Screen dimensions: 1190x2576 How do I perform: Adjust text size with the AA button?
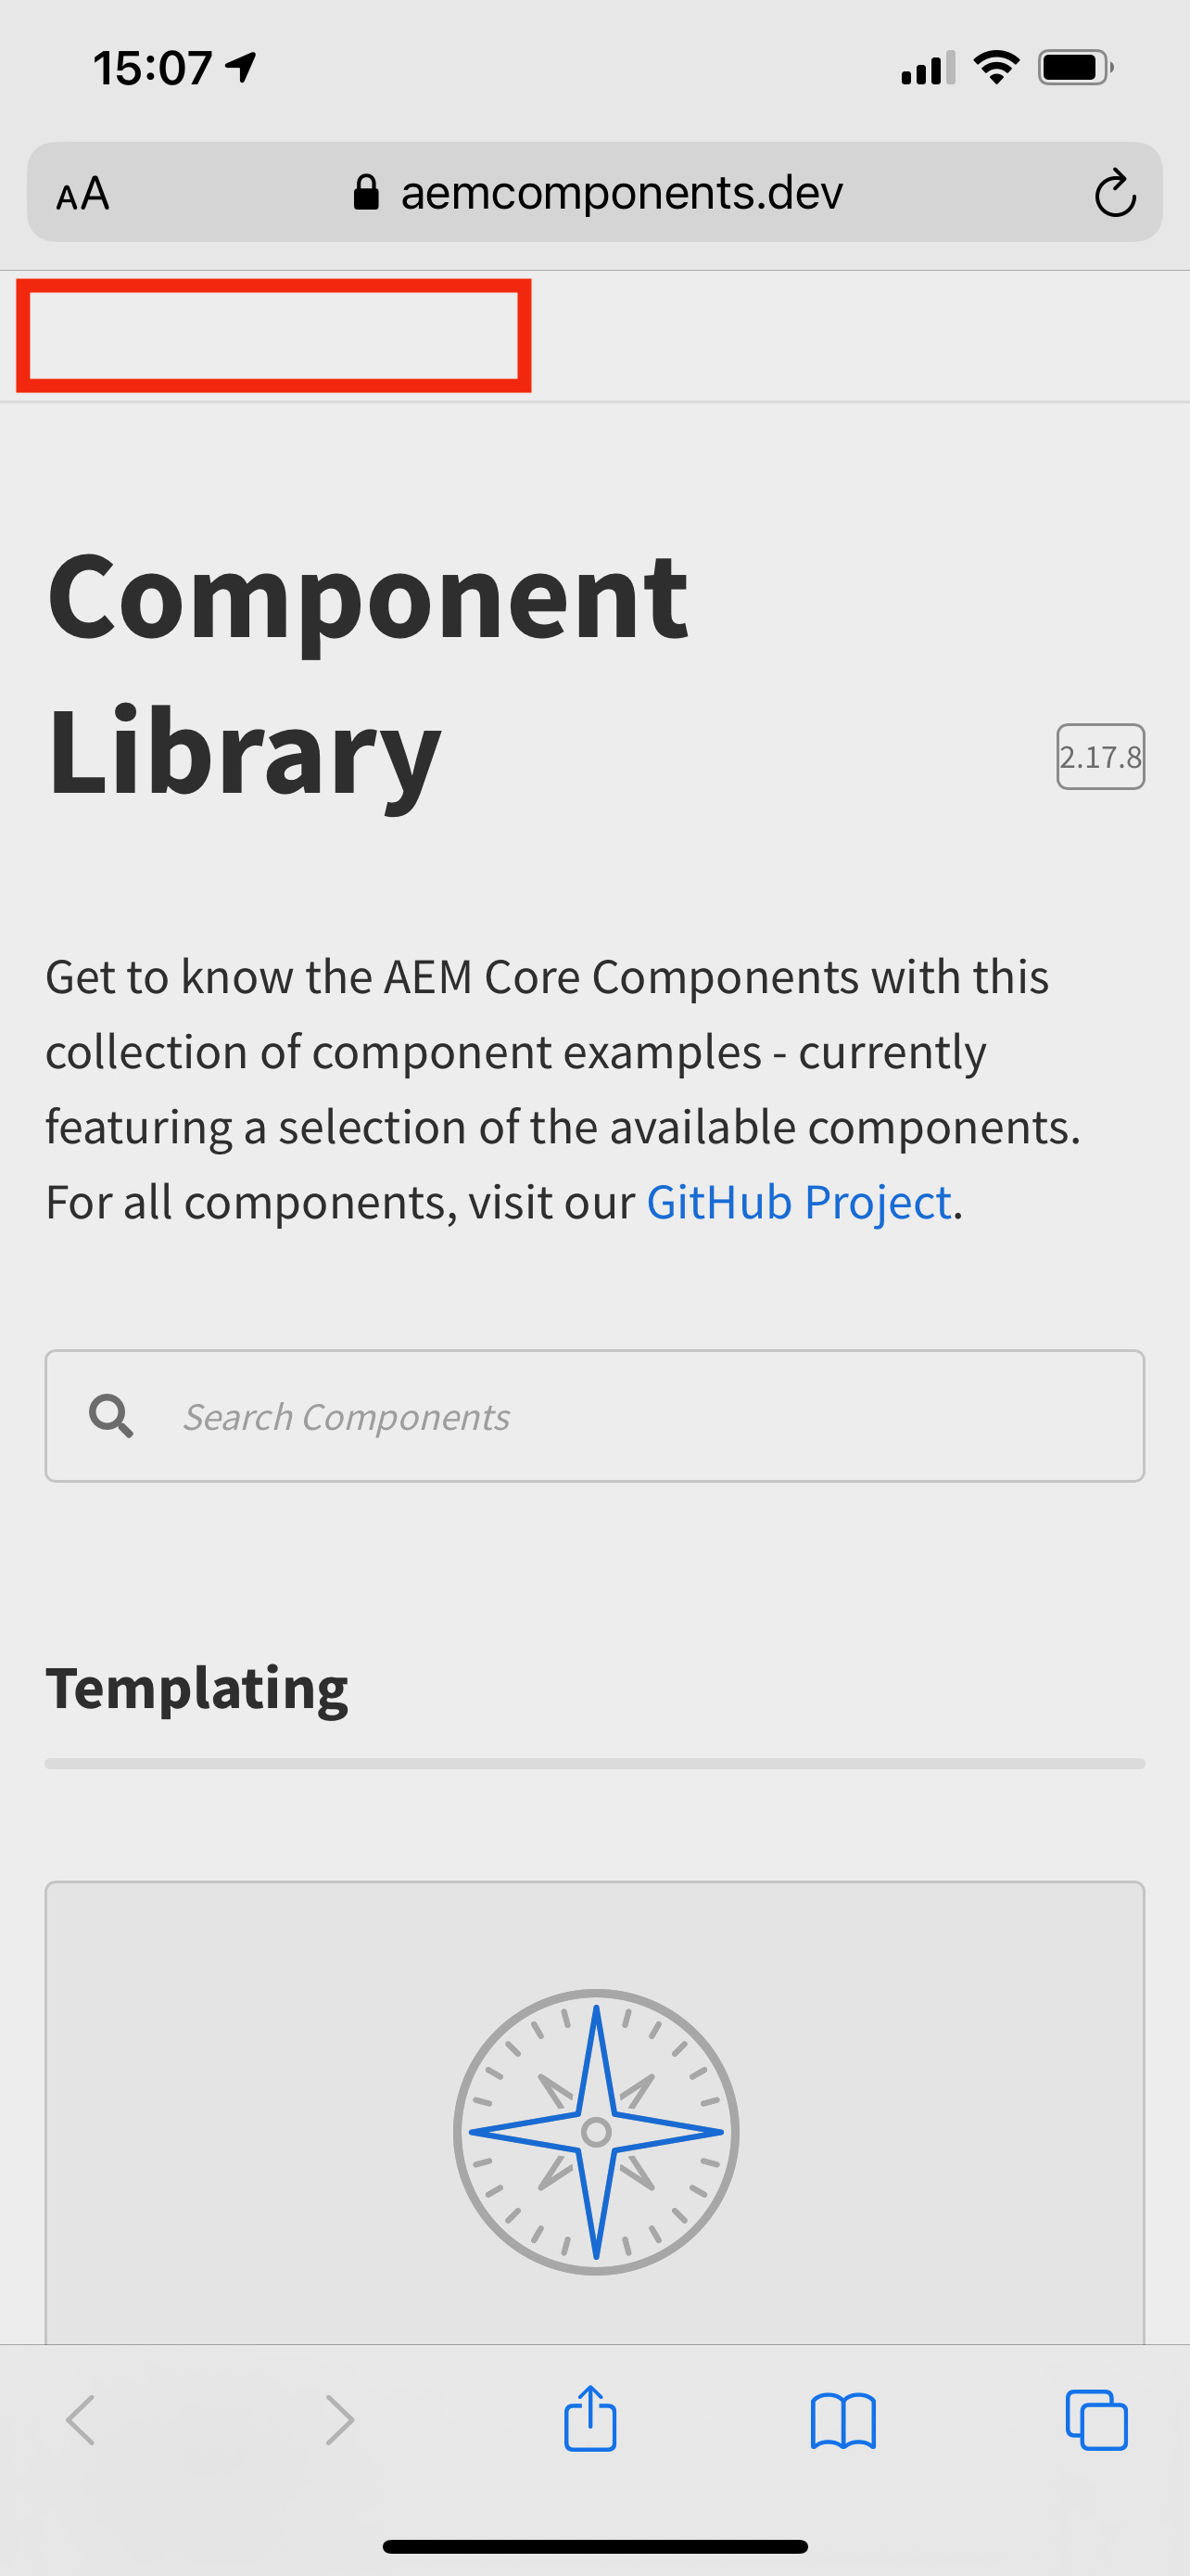pos(84,193)
